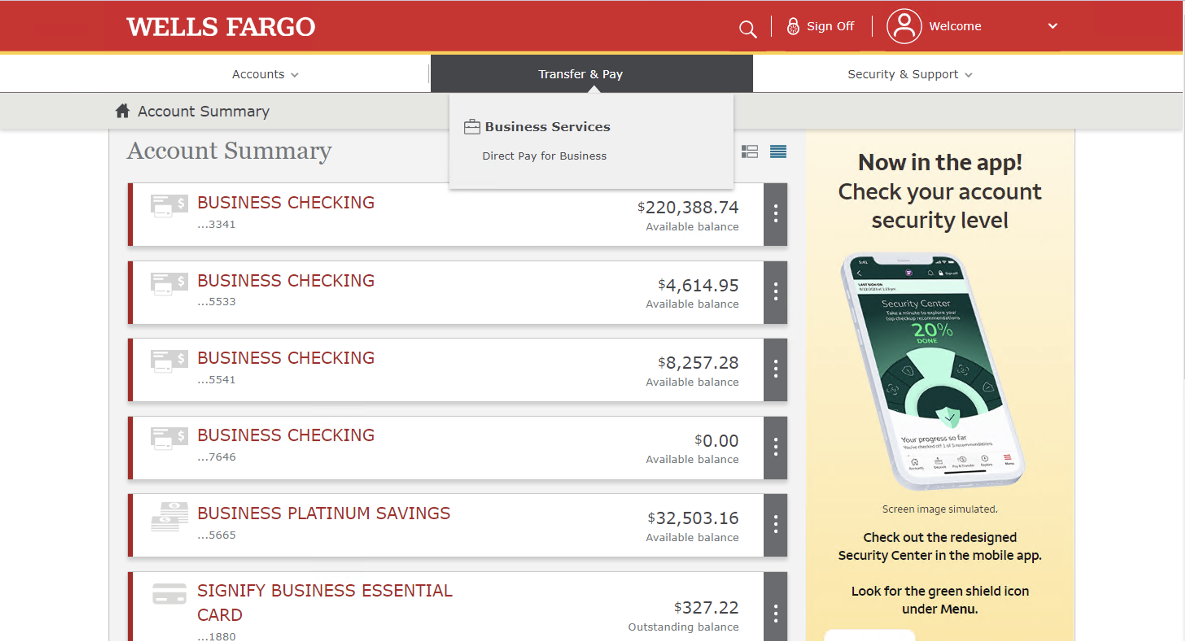Click the $32,503.16 balance
Image resolution: width=1185 pixels, height=641 pixels.
click(x=693, y=518)
